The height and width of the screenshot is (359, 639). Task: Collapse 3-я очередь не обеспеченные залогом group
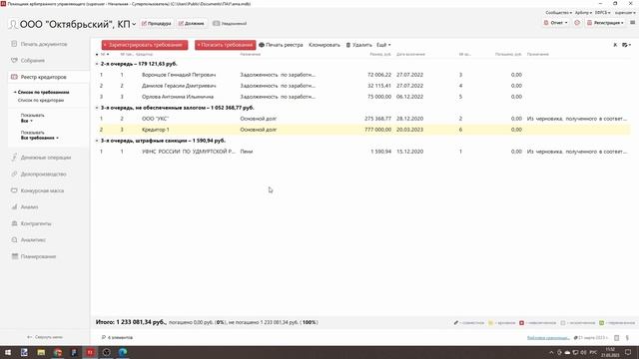(x=97, y=108)
